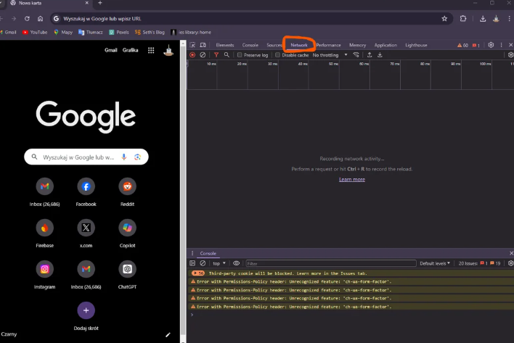Enable Disable cache checkbox
This screenshot has height=343, width=514.
pos(277,54)
